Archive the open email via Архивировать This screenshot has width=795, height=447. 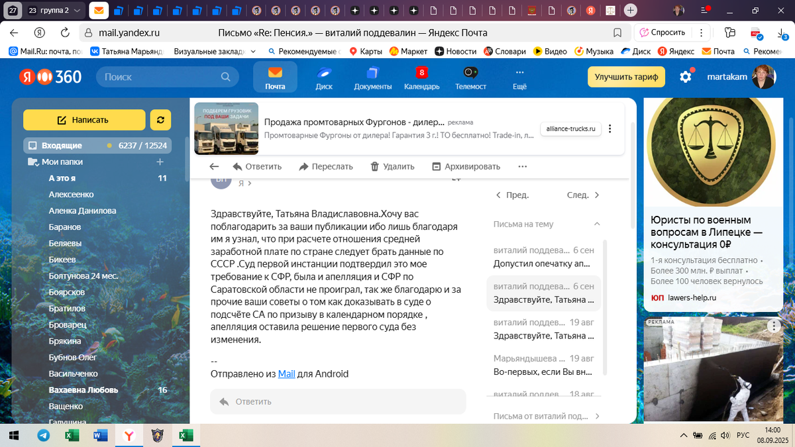point(465,166)
